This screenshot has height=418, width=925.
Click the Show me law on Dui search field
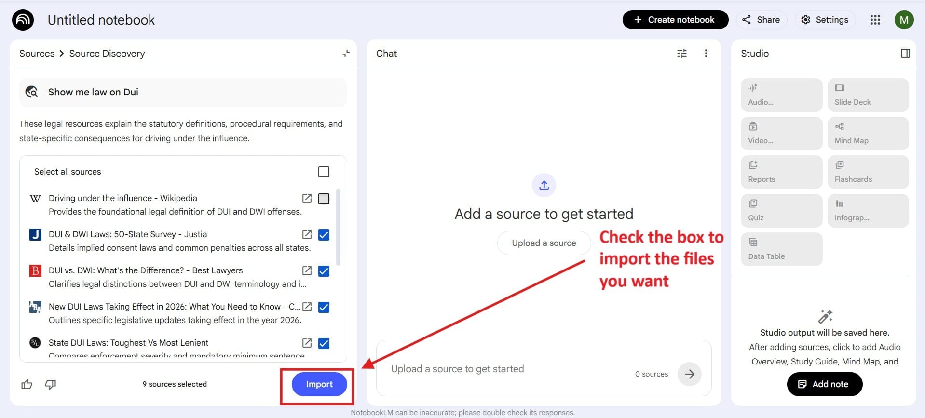183,92
